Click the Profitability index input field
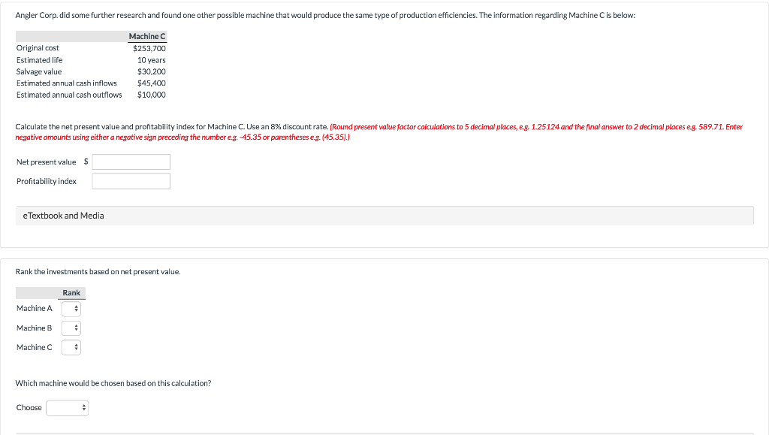This screenshot has width=769, height=435. 131,181
